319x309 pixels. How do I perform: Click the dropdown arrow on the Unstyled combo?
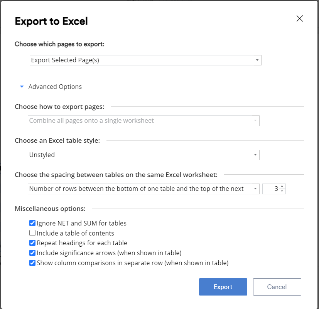click(x=255, y=155)
